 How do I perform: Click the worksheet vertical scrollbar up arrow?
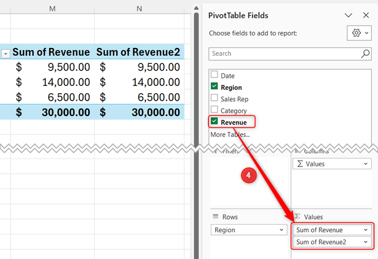tap(196, 8)
